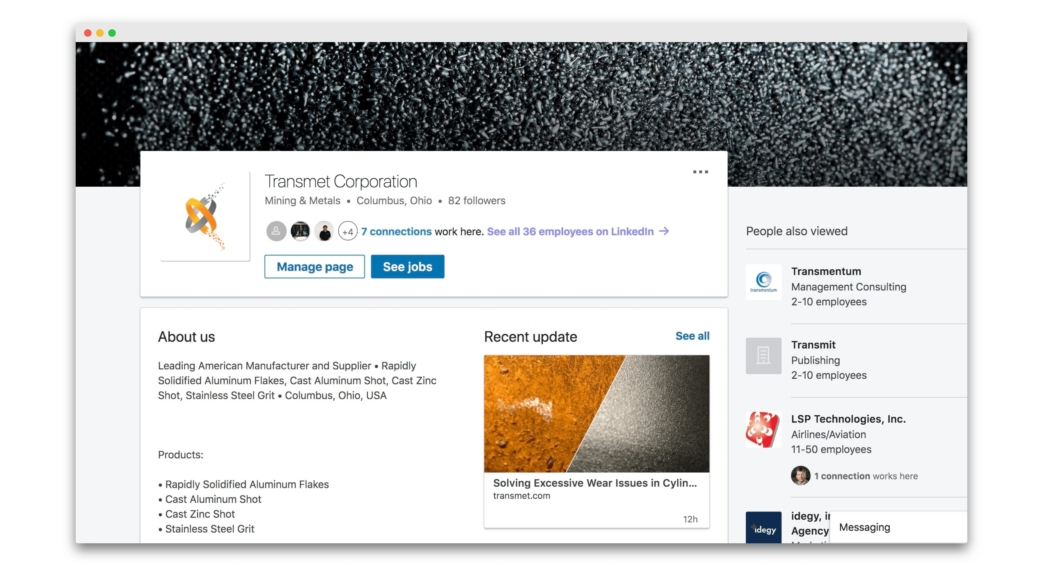Click the yellow window minimize button
Viewport: 1043px width, 566px height.
[x=100, y=33]
